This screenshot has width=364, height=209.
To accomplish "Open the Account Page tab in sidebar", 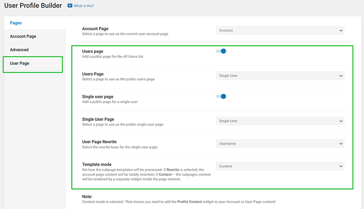I will click(34, 36).
